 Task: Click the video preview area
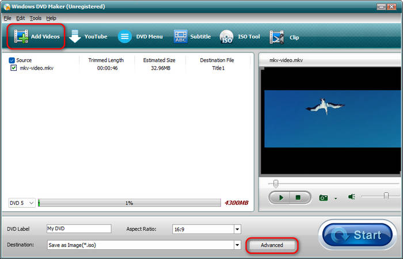[332, 120]
